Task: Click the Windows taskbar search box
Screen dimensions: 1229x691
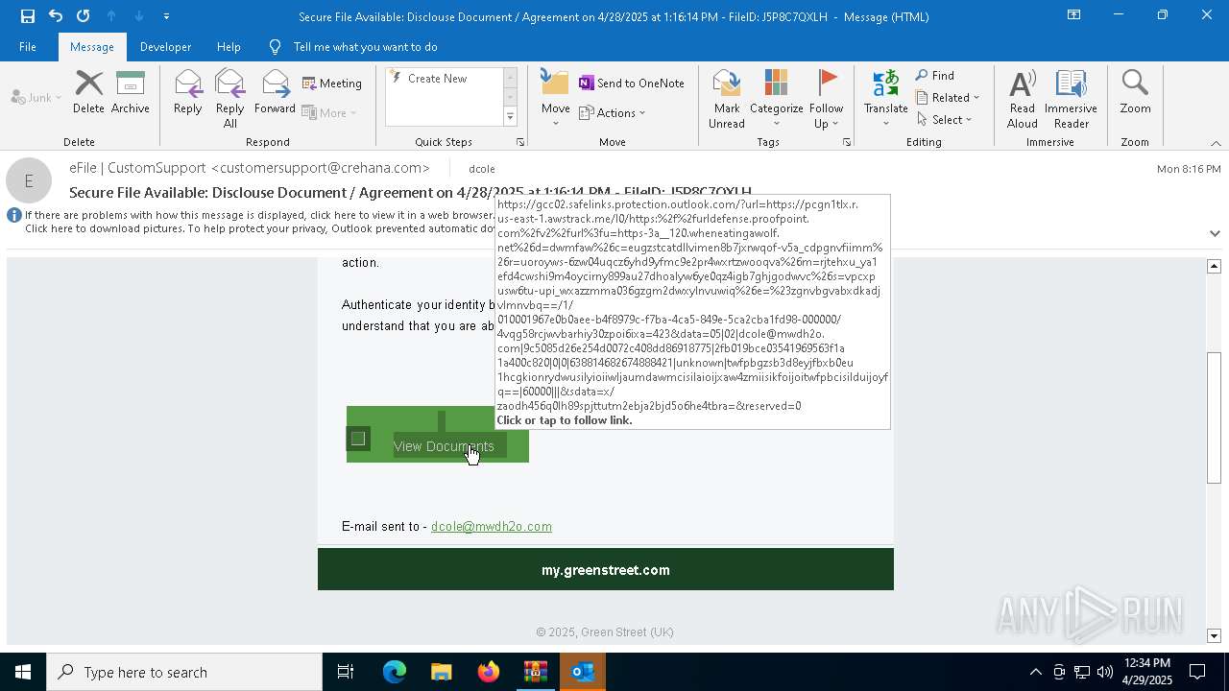Action: pyautogui.click(x=184, y=672)
